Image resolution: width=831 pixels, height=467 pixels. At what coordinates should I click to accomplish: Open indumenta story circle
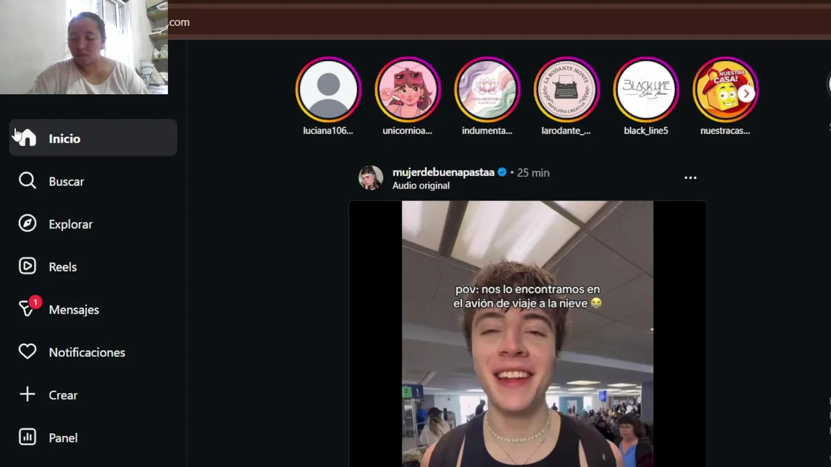[487, 90]
